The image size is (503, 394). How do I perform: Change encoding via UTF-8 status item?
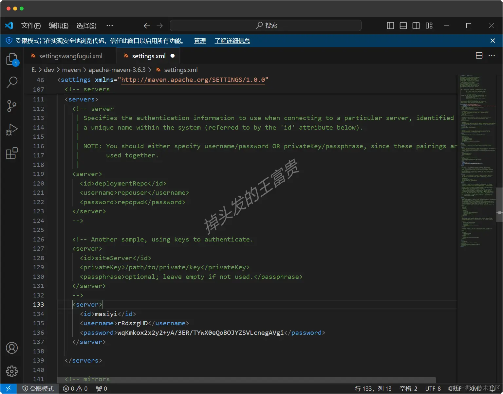point(433,388)
